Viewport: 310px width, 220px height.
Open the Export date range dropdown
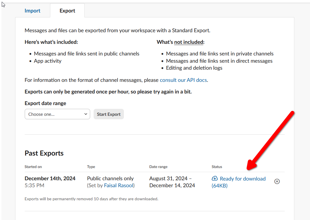(57, 114)
